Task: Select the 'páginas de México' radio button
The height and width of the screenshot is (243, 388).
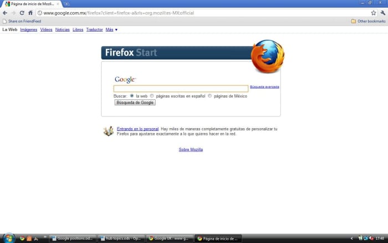Action: point(210,96)
